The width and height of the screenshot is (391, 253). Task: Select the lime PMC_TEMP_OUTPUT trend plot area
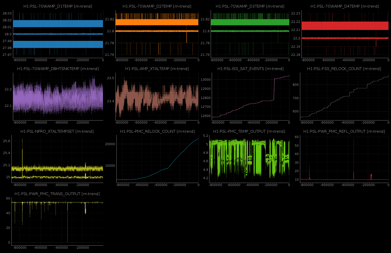click(x=249, y=159)
